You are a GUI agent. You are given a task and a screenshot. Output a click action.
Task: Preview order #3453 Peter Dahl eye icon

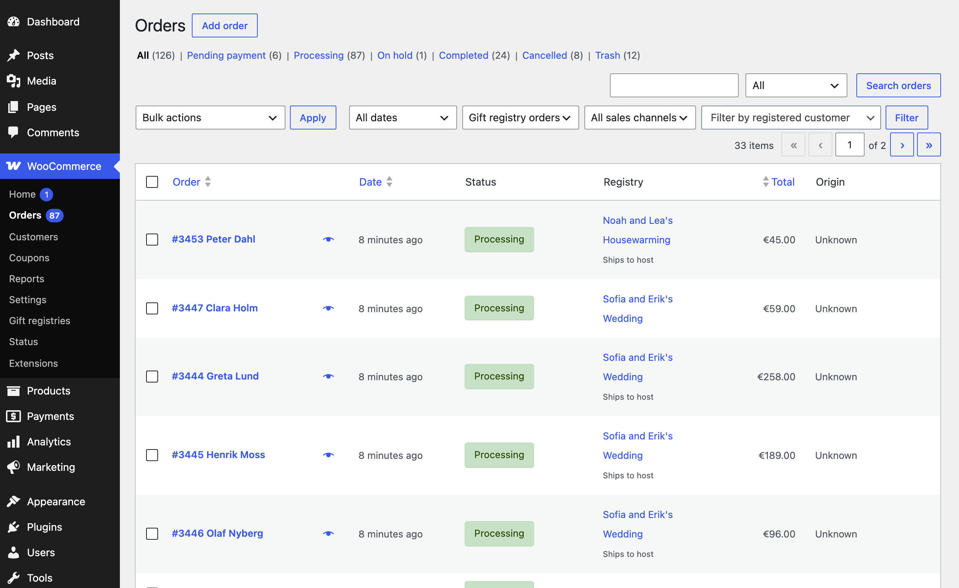pos(329,240)
